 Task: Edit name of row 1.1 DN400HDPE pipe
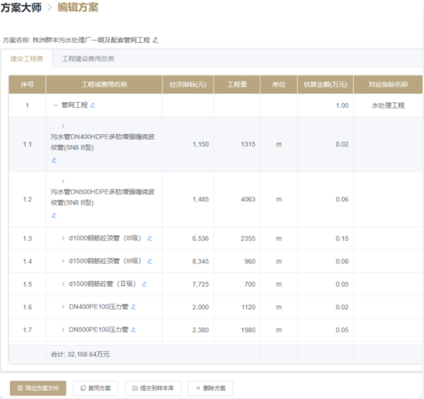pos(54,160)
